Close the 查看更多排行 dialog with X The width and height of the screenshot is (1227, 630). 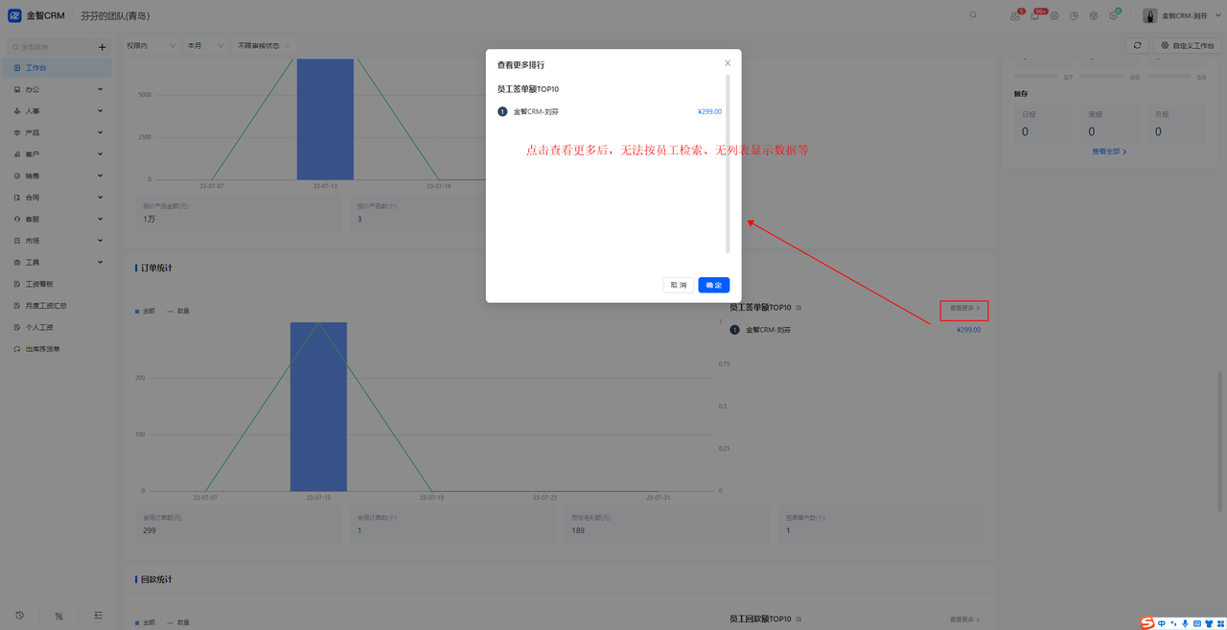tap(728, 63)
